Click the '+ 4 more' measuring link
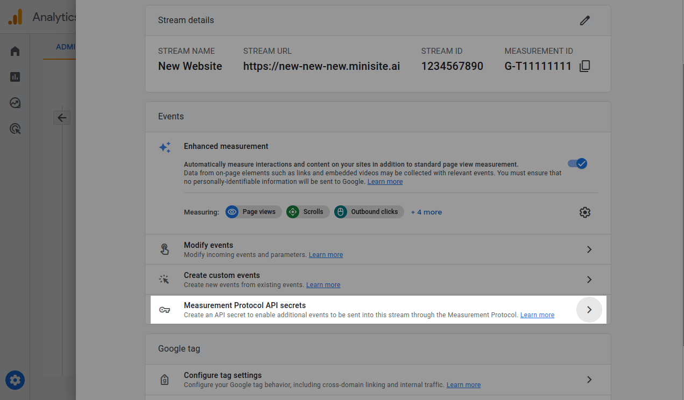684x400 pixels. (426, 212)
